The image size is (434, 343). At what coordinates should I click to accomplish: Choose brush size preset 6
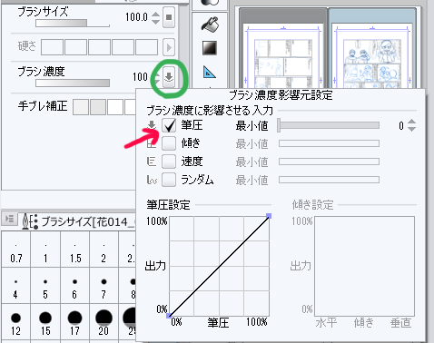click(75, 286)
